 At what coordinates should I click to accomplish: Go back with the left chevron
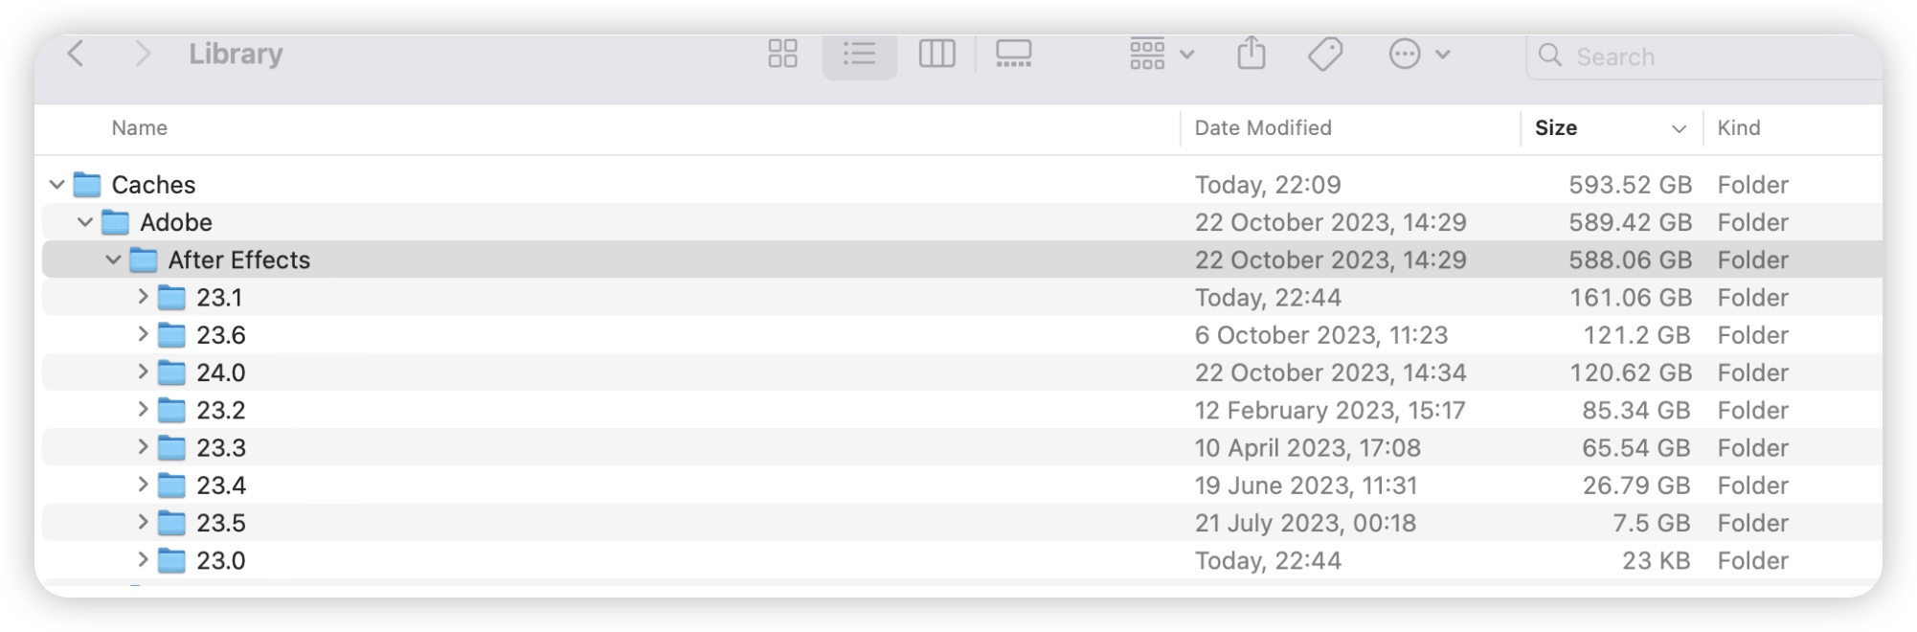point(76,54)
